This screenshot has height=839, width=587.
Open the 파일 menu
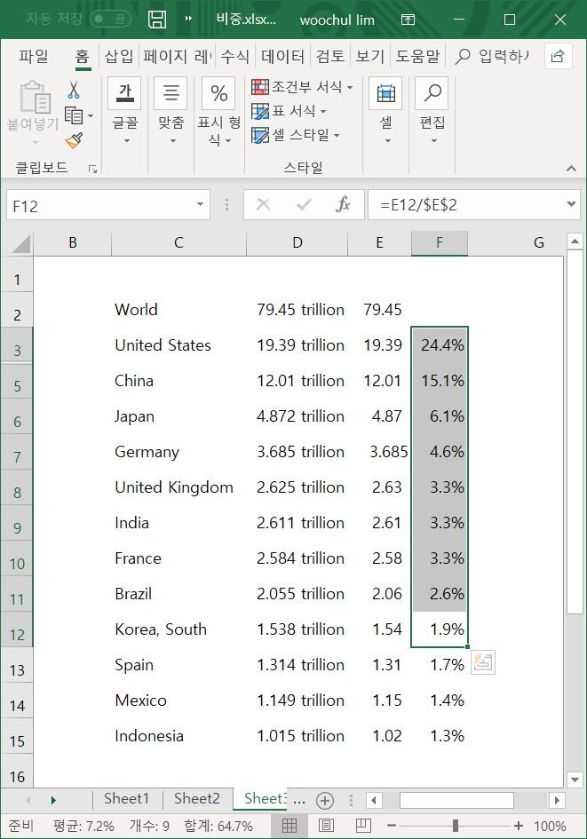tap(33, 56)
